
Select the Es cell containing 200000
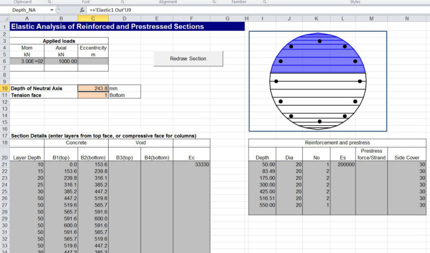[343, 165]
